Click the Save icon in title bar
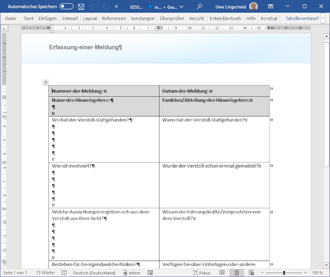 pos(81,7)
